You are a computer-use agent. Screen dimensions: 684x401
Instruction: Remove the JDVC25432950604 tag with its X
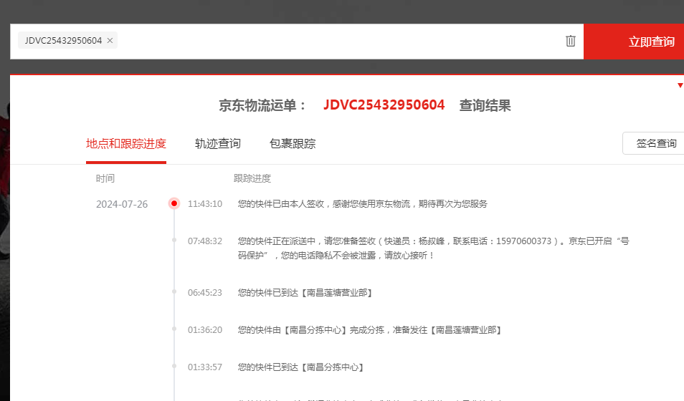(110, 41)
